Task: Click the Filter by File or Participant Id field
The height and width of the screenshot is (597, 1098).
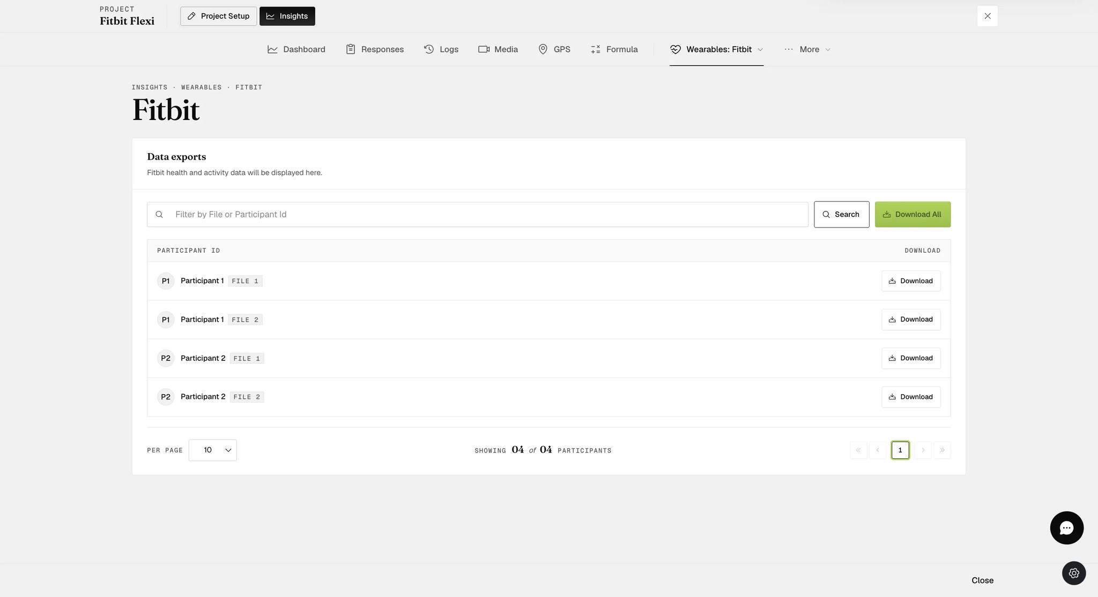Action: [x=478, y=215]
